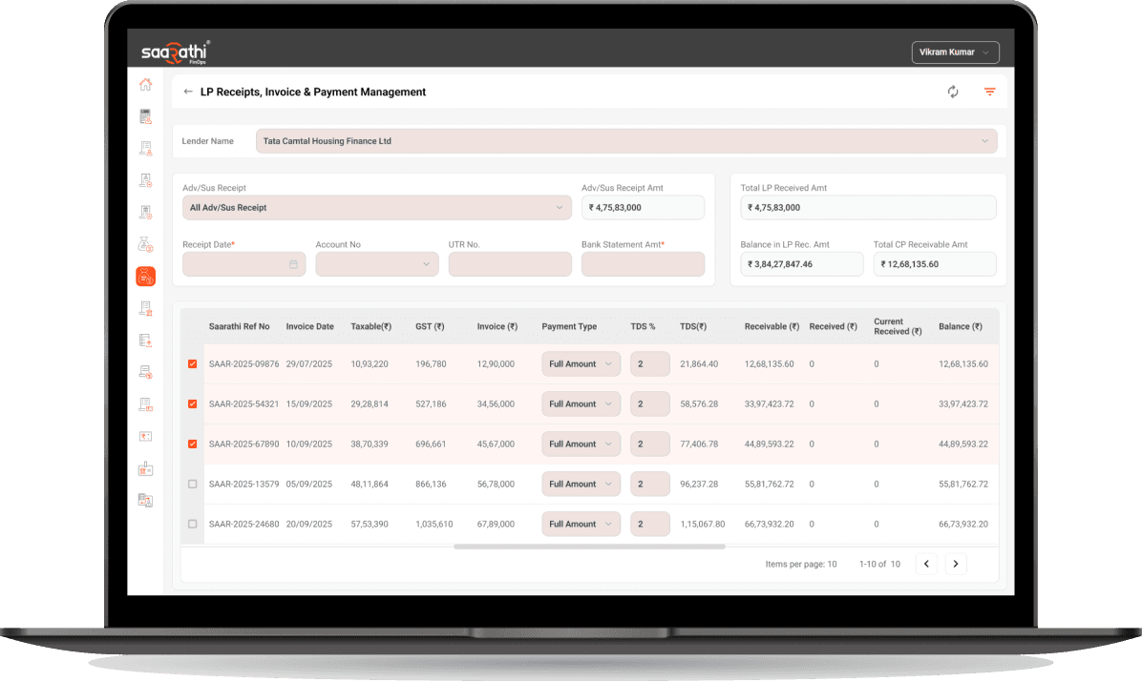Enable the checkbox for SAAR-2025-24680
The width and height of the screenshot is (1142, 682).
pos(192,524)
